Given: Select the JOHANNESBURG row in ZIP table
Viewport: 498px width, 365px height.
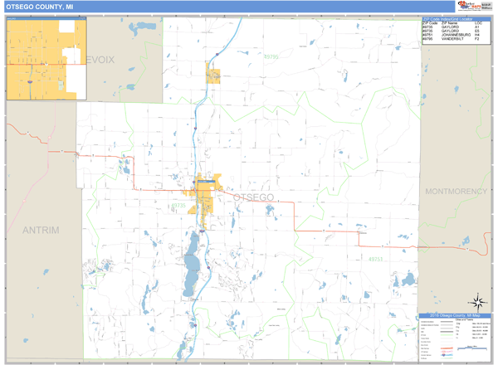Looking at the screenshot, I should (451, 35).
